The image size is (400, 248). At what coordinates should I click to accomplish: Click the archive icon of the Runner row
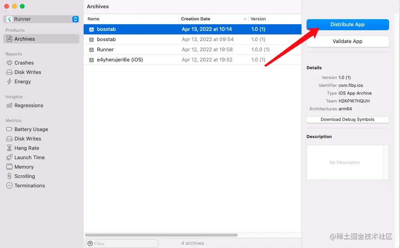click(x=91, y=50)
